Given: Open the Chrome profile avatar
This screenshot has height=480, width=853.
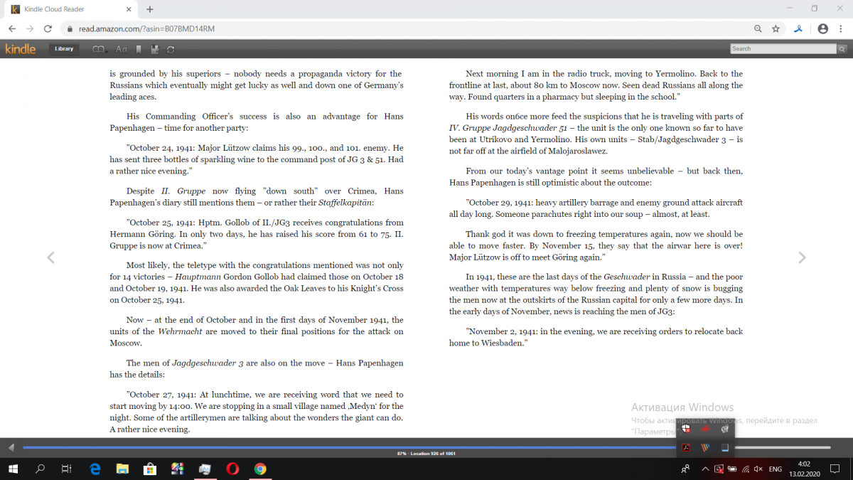Looking at the screenshot, I should (822, 29).
